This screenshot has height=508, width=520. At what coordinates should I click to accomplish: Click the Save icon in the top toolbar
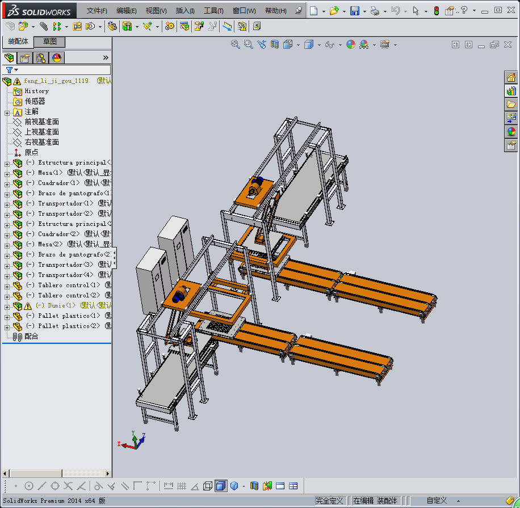354,11
